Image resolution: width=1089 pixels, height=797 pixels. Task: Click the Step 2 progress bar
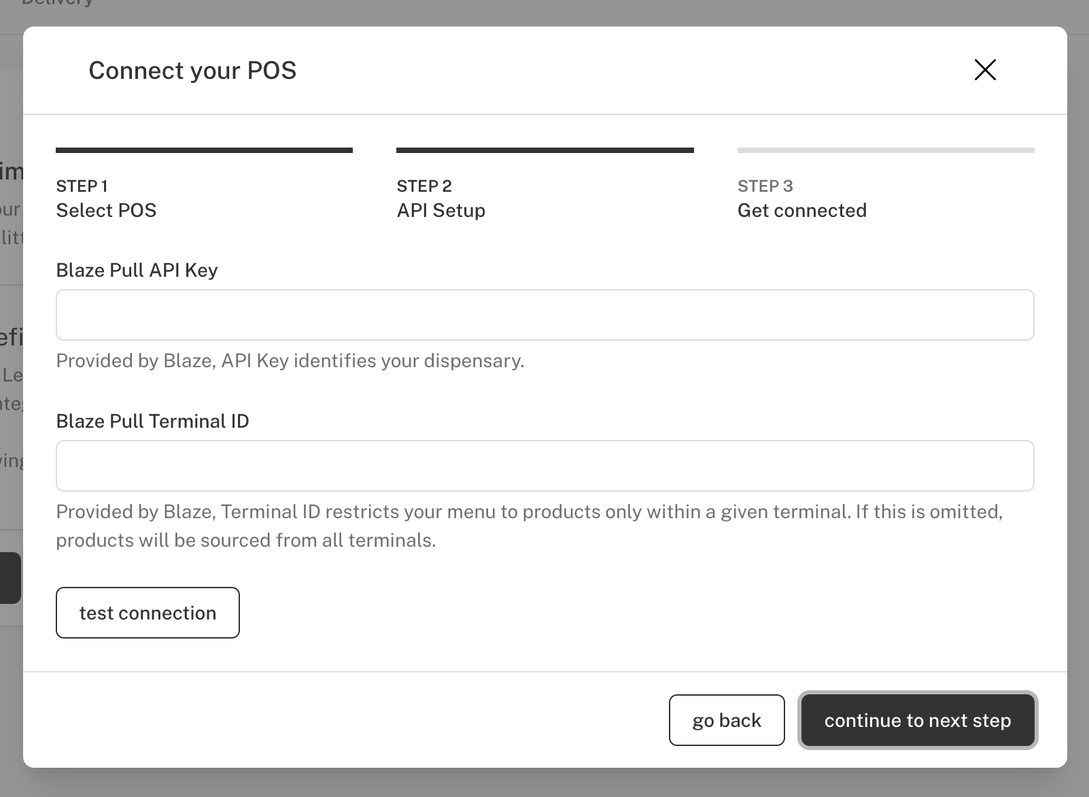[544, 150]
